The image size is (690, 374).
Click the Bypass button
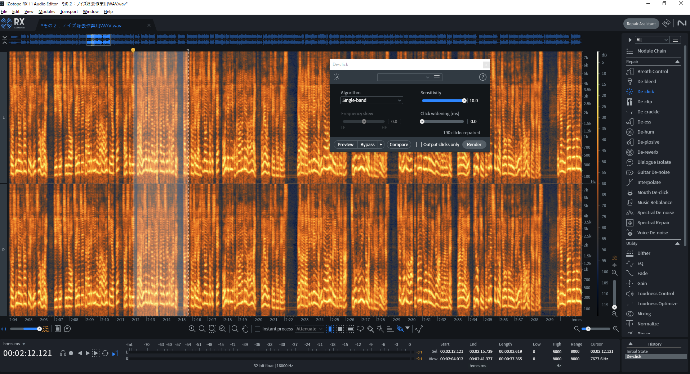tap(367, 144)
